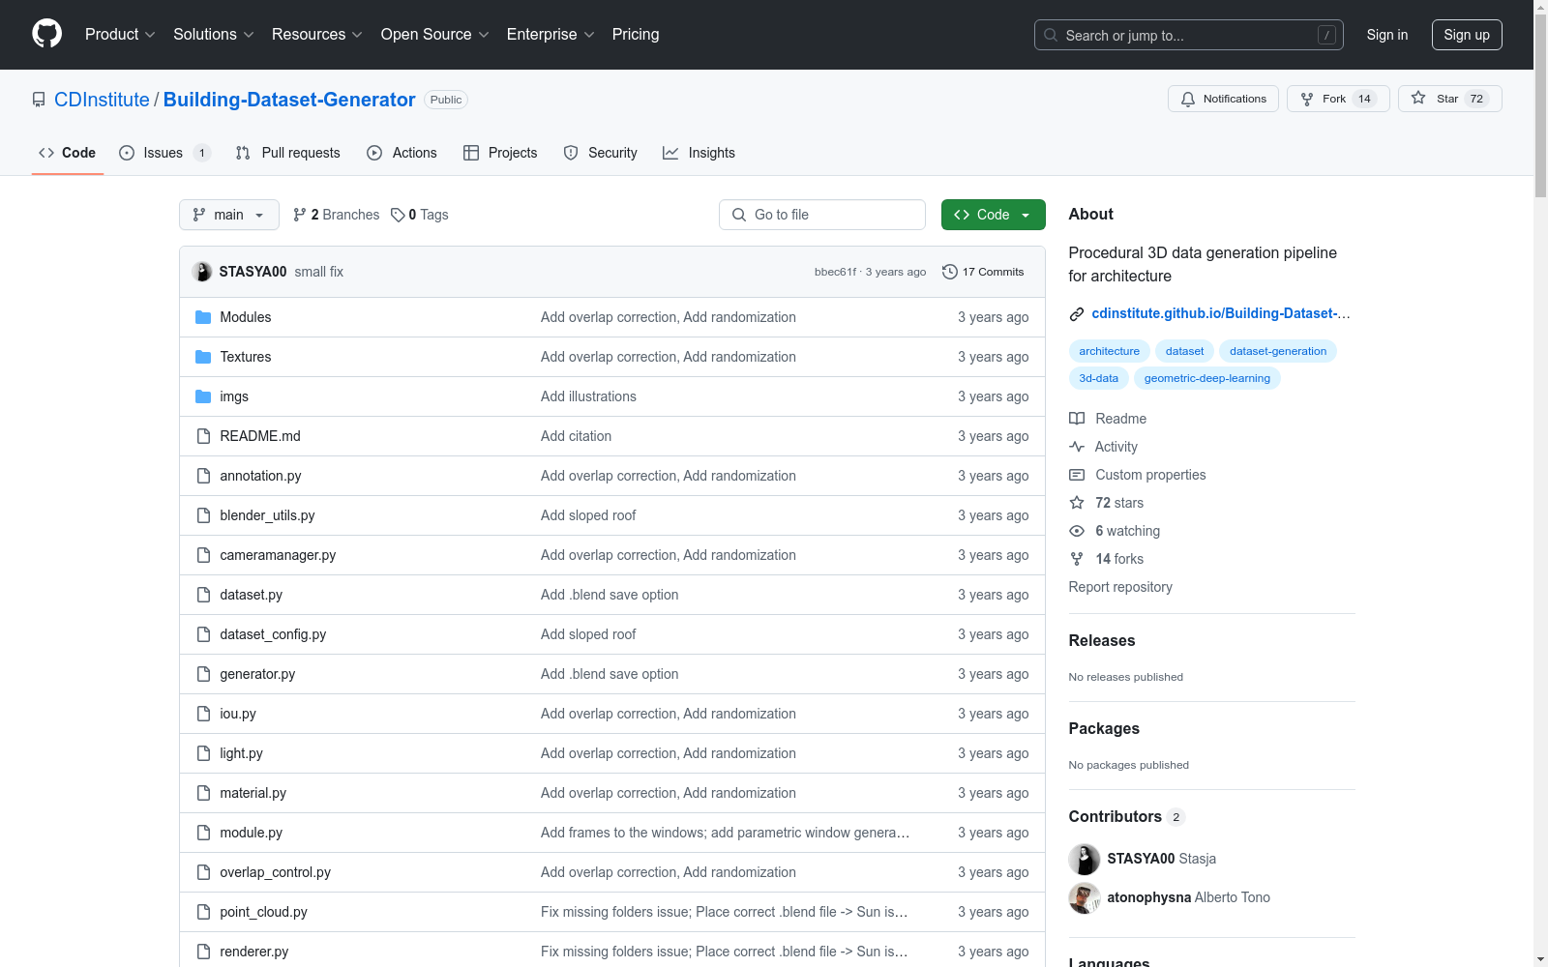Click STASYA00 contributor avatar

tap(1085, 859)
